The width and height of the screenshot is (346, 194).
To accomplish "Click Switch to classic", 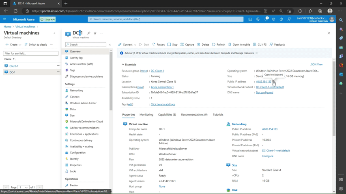I will click(36, 44).
